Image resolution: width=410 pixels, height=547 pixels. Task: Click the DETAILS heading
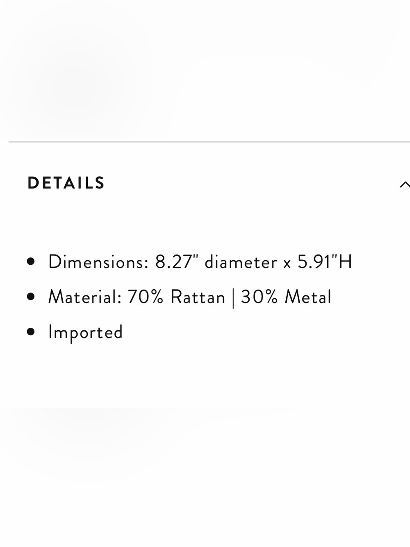click(66, 183)
